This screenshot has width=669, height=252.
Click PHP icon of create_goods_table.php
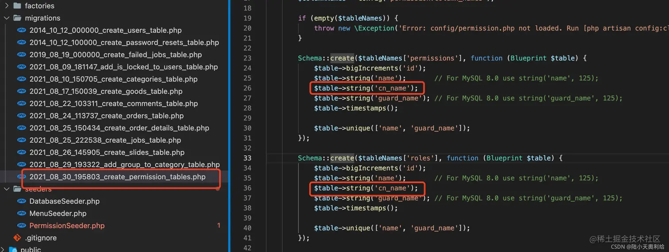coord(21,92)
